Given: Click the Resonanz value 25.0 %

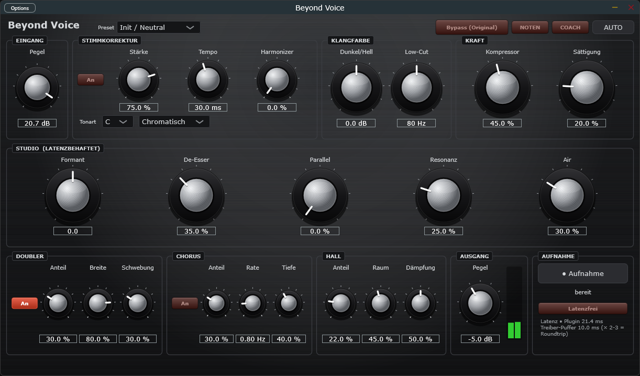Looking at the screenshot, I should click(x=444, y=231).
